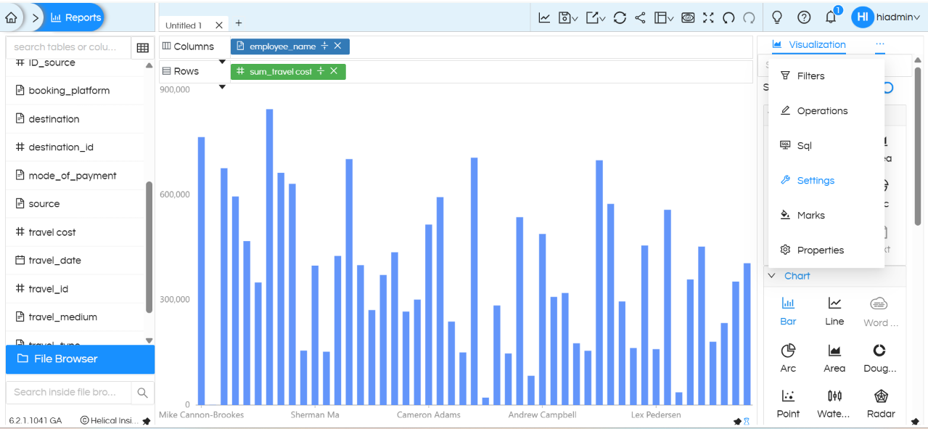Screen dimensions: 928x429
Task: Click the file browser search magnifier icon
Action: (x=143, y=393)
